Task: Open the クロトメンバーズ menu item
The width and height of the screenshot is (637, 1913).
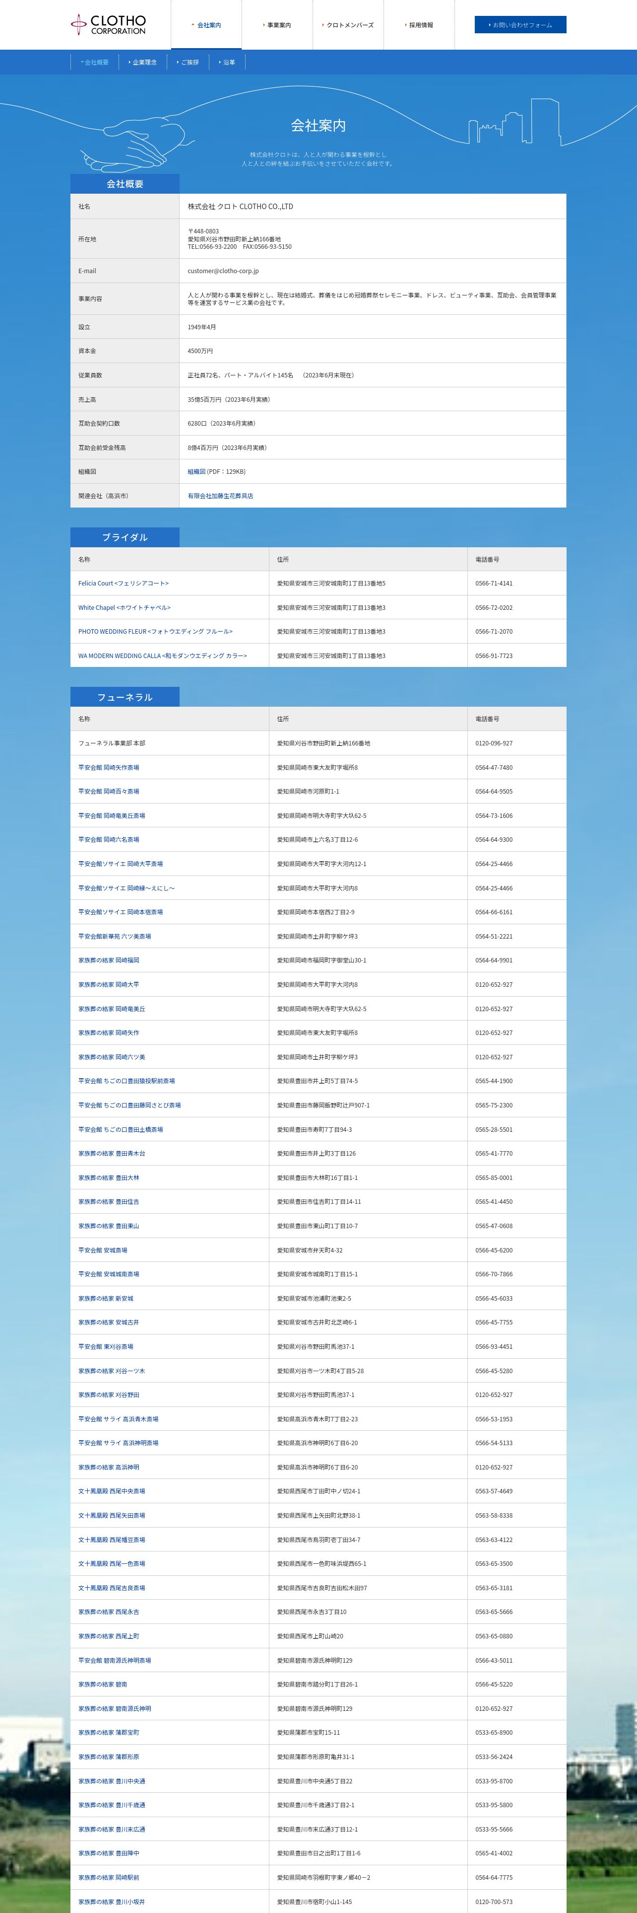Action: click(349, 25)
